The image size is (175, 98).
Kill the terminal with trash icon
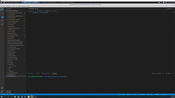coord(169,73)
